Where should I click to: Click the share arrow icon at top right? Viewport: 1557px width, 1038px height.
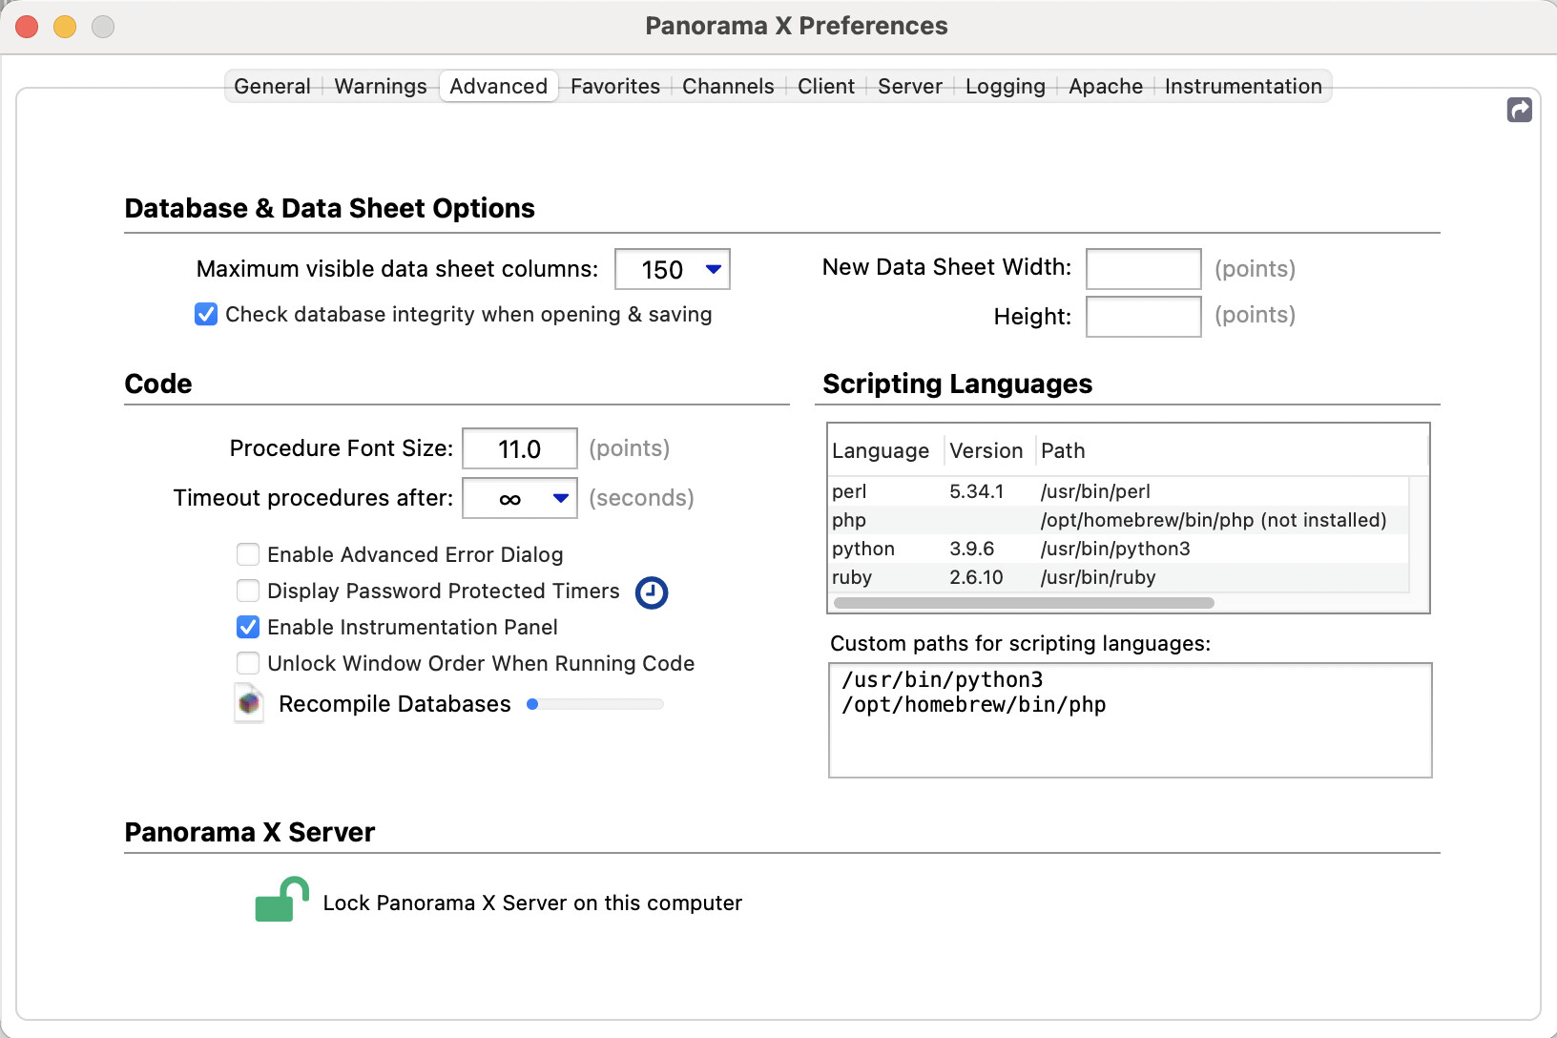pos(1519,110)
